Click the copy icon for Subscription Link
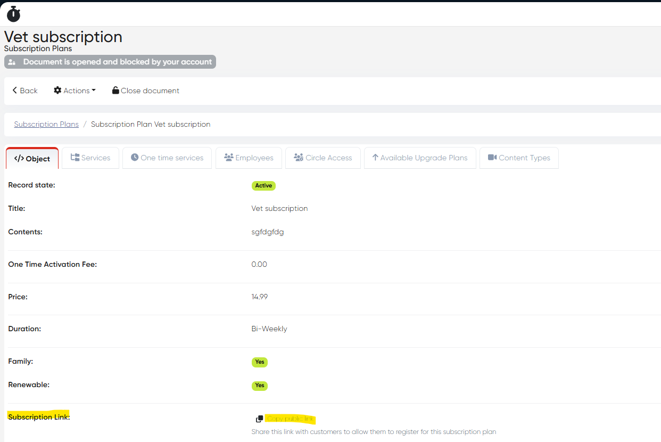661x442 pixels. click(x=259, y=419)
